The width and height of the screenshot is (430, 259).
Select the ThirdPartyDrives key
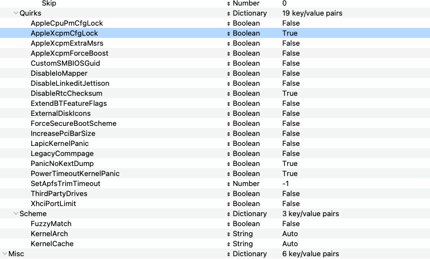59,194
